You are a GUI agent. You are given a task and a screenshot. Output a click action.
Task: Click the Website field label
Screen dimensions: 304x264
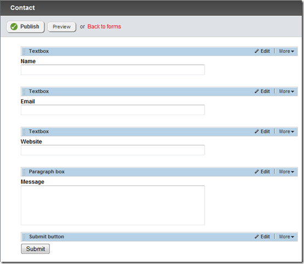coord(31,142)
